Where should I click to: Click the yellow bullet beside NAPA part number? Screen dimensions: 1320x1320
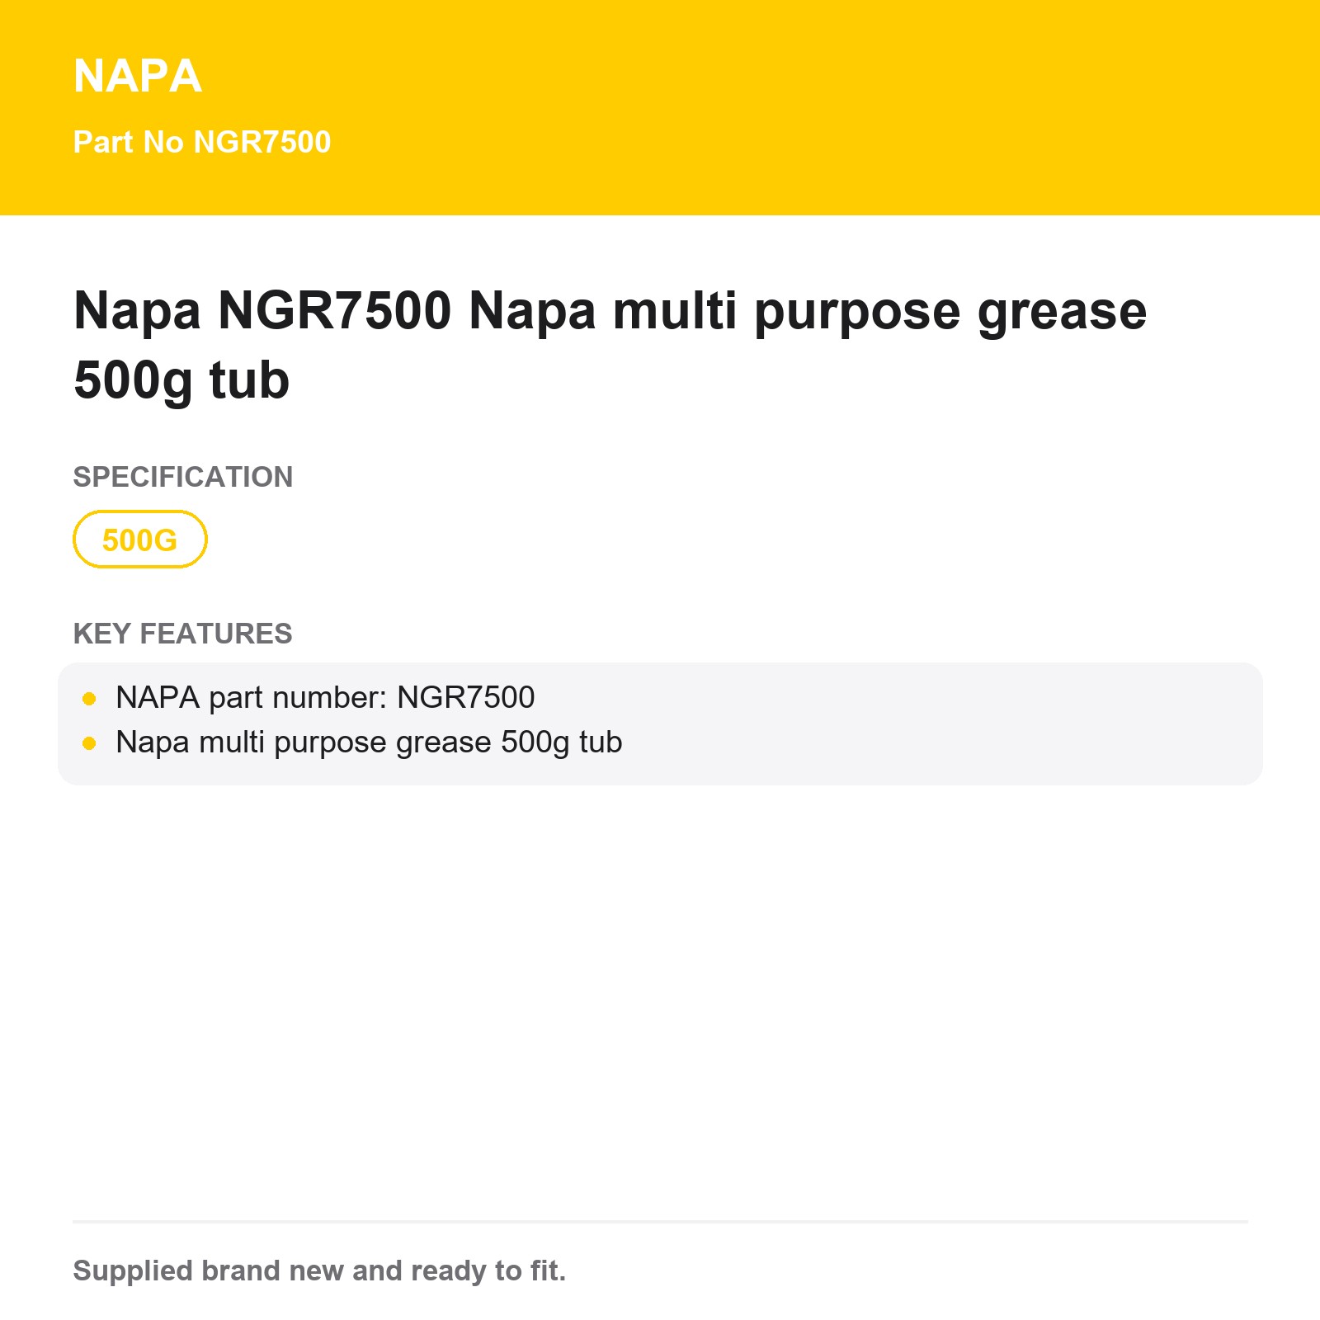point(90,700)
